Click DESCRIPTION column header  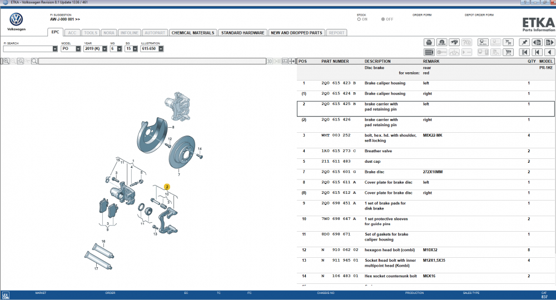(x=378, y=61)
